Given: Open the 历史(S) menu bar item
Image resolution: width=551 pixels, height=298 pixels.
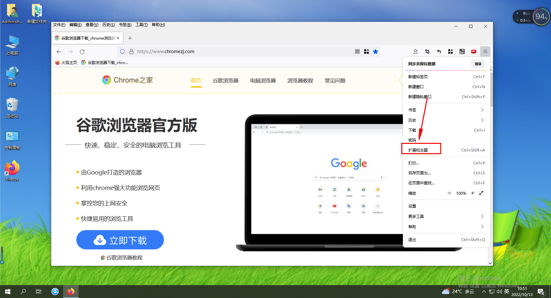Looking at the screenshot, I should [109, 25].
